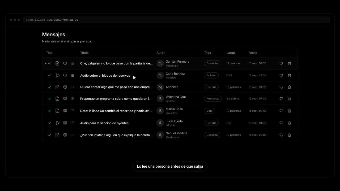
Task: Toggle the green check on Martín Sosa's row
Action: (x=49, y=111)
